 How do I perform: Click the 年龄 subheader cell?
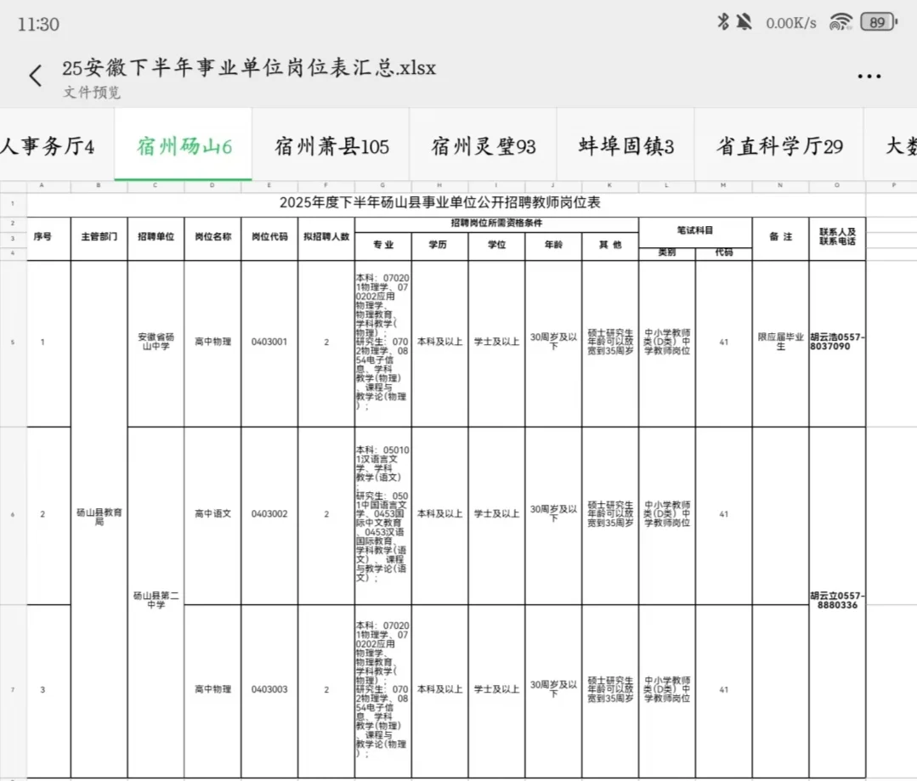(553, 245)
